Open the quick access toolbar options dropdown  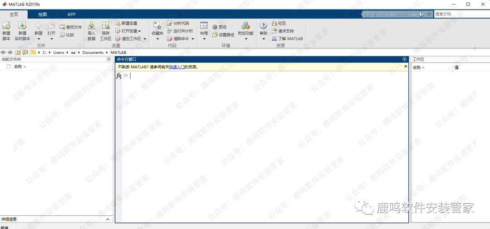click(x=429, y=14)
